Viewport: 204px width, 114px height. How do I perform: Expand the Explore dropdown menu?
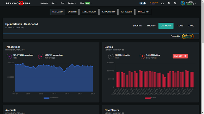[72, 3]
